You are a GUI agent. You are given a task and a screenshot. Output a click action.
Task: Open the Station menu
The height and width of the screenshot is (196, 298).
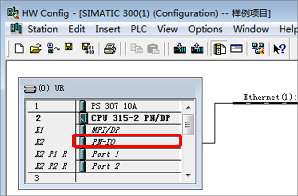click(x=43, y=29)
